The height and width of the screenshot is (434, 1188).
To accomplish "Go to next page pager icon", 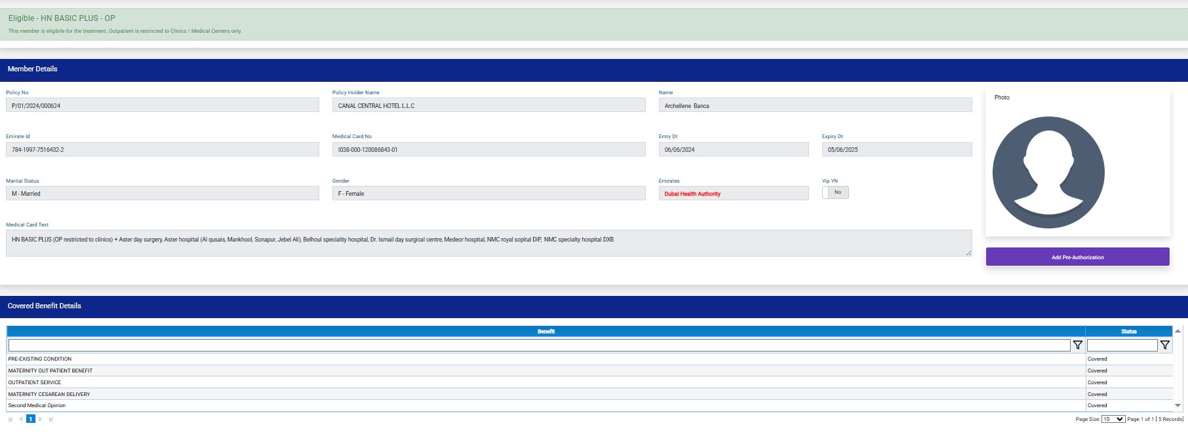I will coord(41,419).
